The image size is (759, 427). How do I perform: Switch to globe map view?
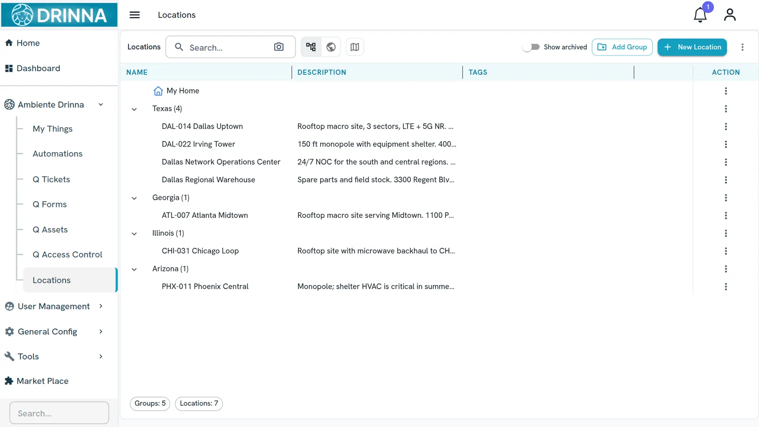coord(331,47)
